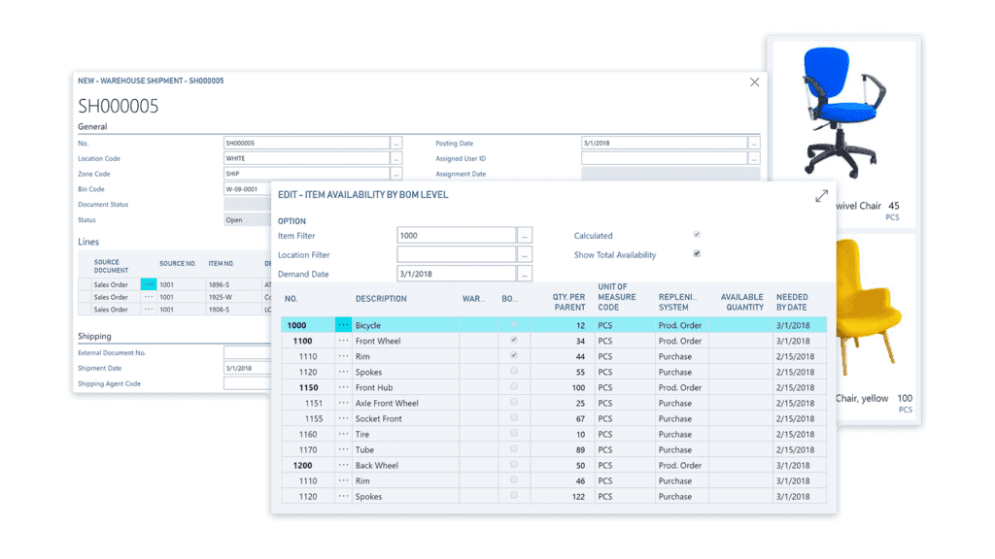This screenshot has width=995, height=559.
Task: Open Location Code lookup in Warehouse Shipment
Action: [396, 158]
